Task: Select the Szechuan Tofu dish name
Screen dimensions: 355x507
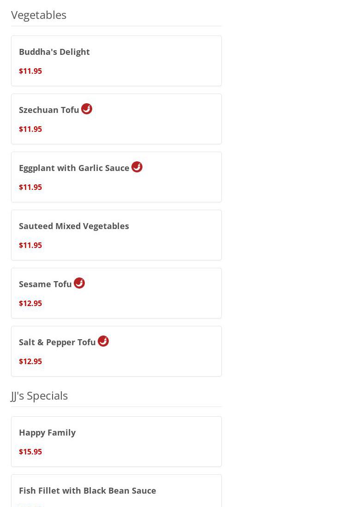Action: click(49, 110)
